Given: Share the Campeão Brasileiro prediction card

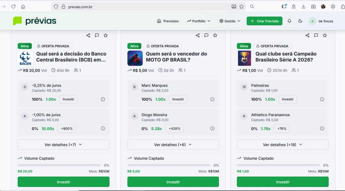Looking at the screenshot, I should coord(307,35).
